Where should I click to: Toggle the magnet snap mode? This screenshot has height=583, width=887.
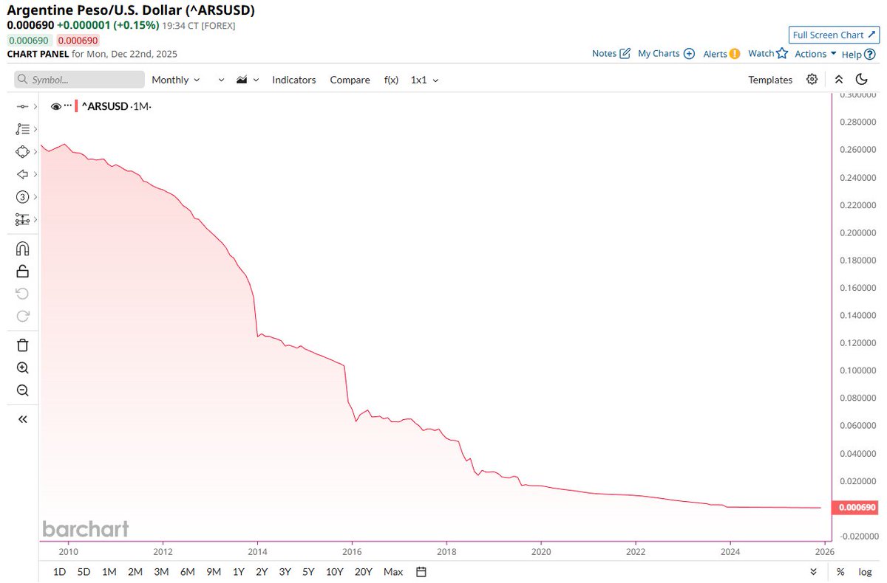(x=22, y=249)
